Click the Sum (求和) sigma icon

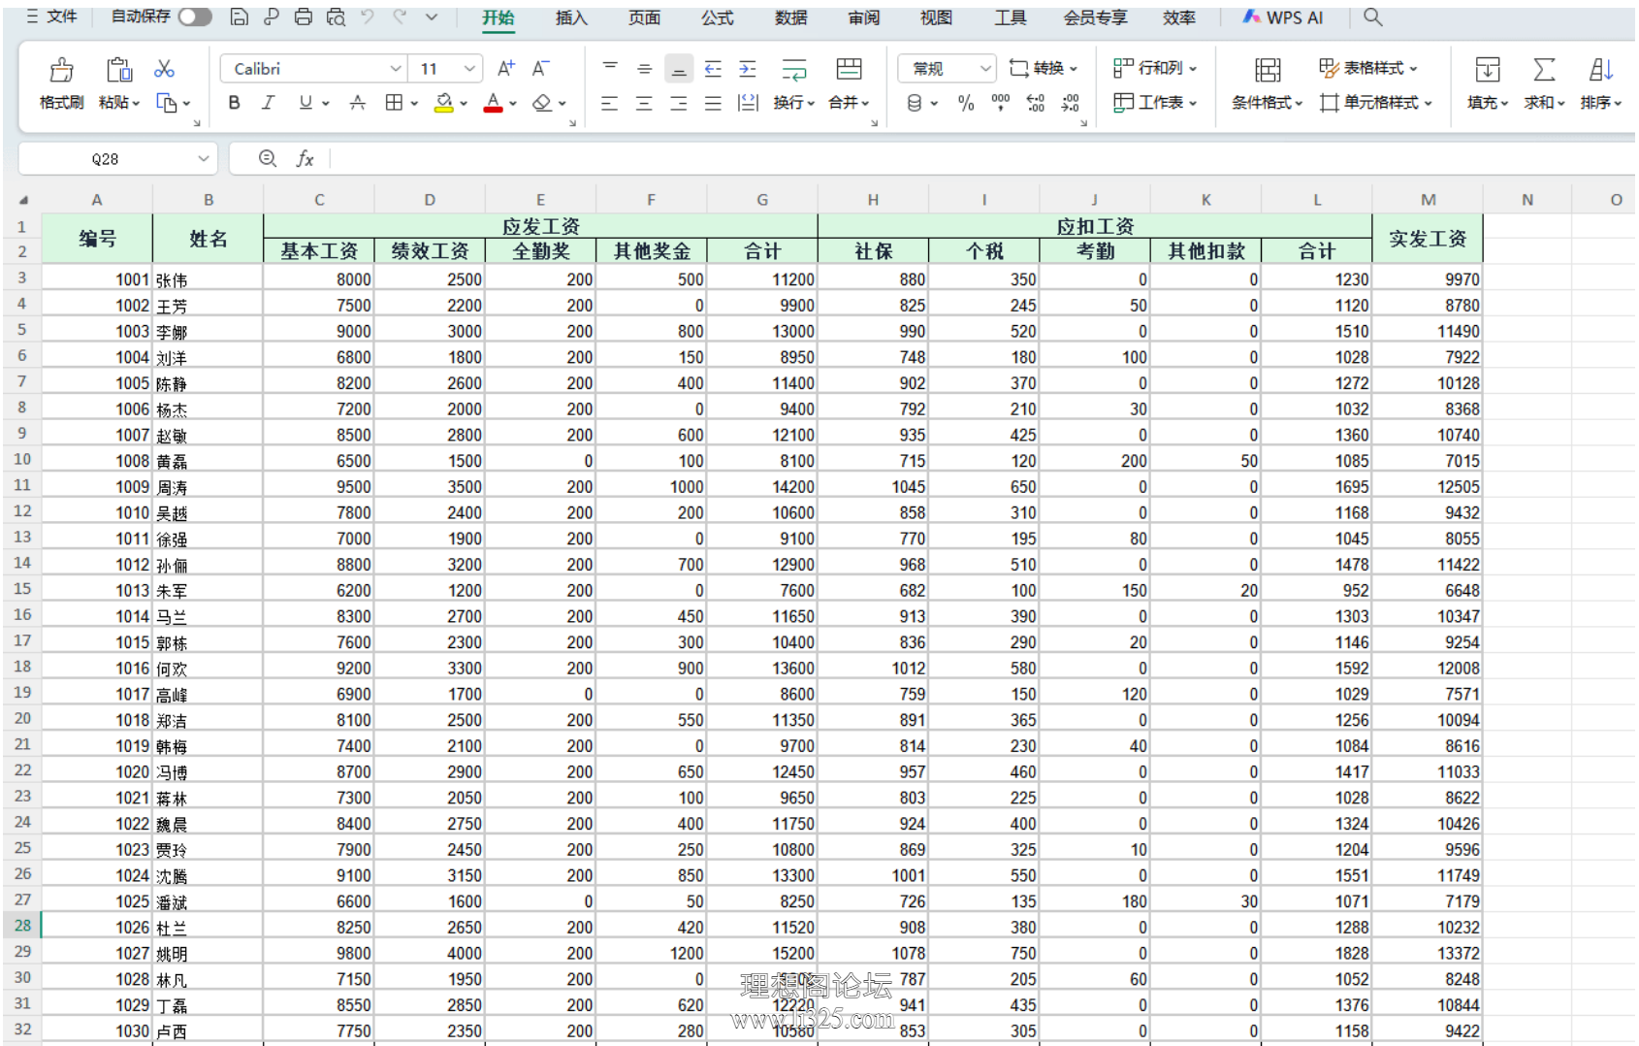pos(1544,70)
